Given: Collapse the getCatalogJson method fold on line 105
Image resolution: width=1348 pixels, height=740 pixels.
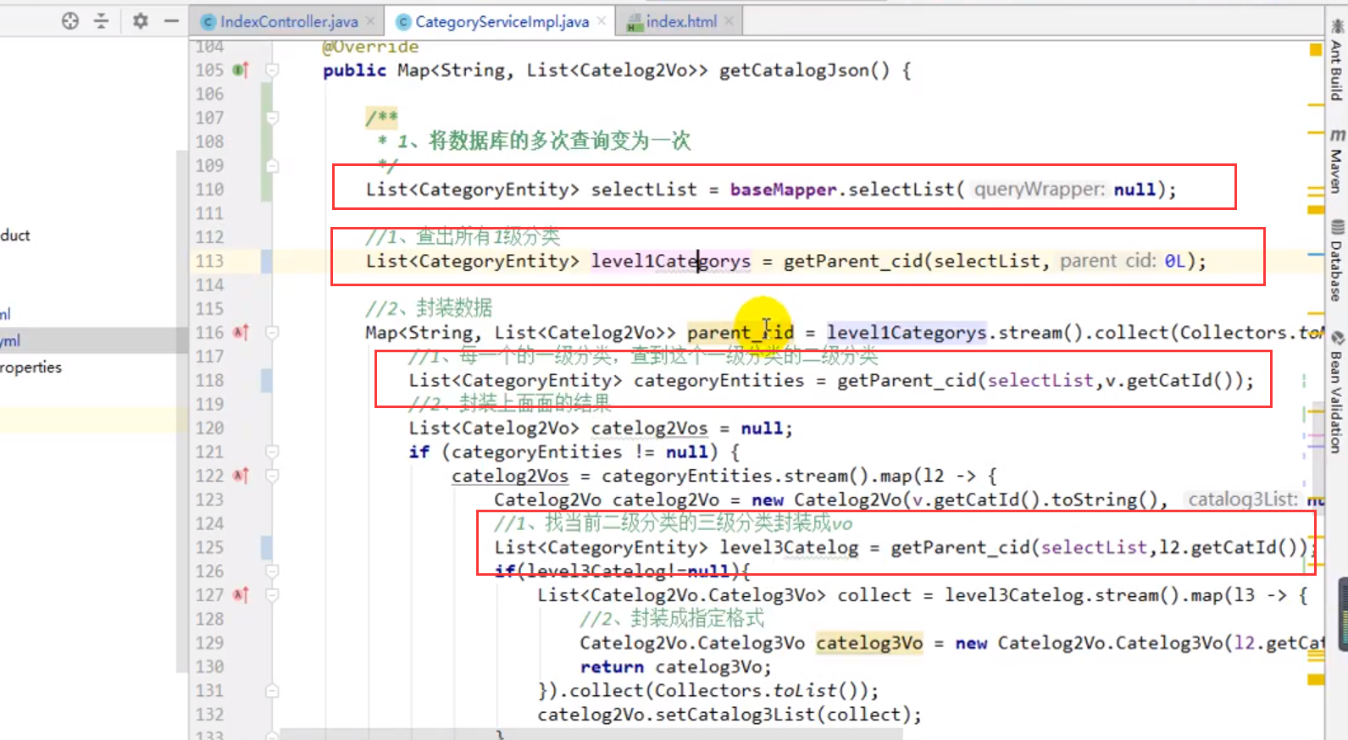Looking at the screenshot, I should 272,70.
